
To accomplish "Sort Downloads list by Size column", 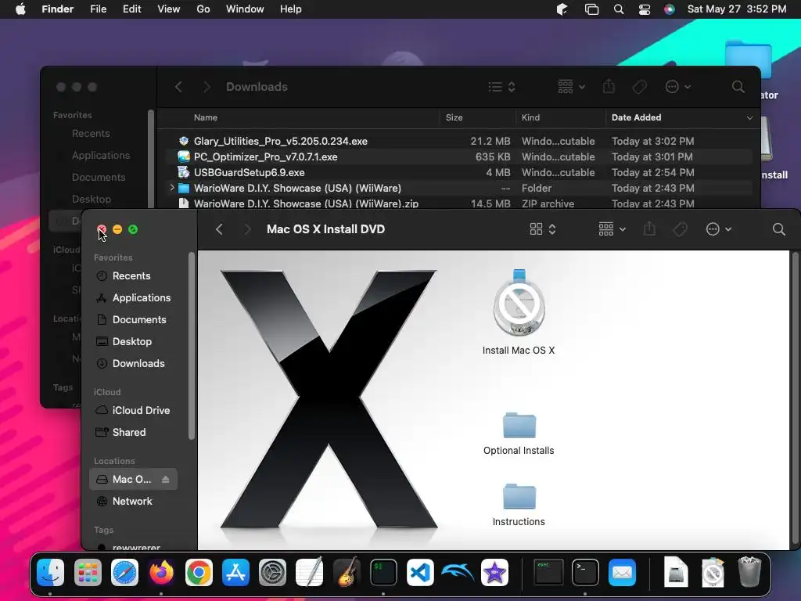I will (454, 117).
